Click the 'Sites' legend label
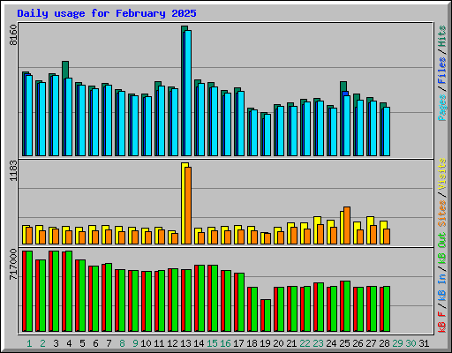This screenshot has height=353, width=452. [442, 214]
